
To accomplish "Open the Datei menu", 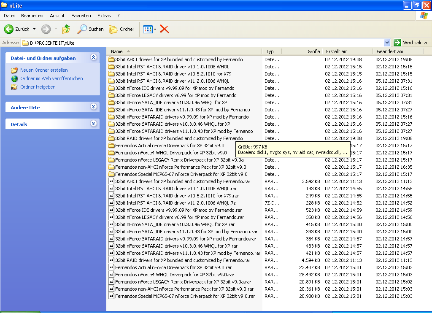I will [9, 16].
